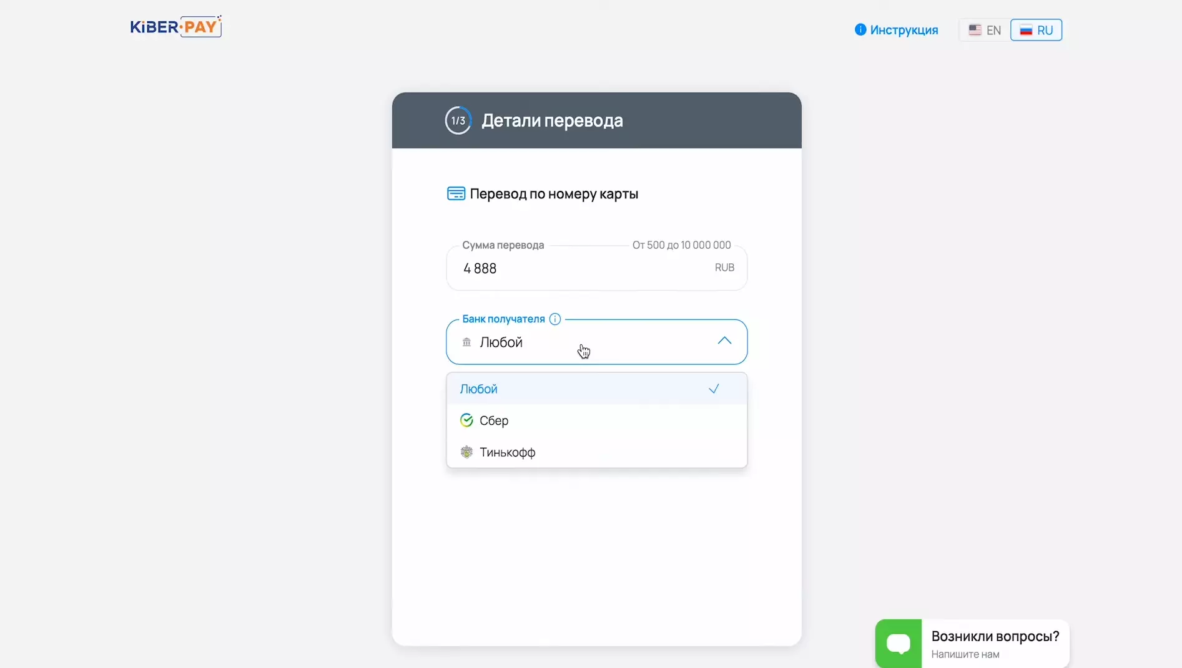Click the 1/3 step progress indicator
This screenshot has width=1182, height=668.
tap(458, 120)
